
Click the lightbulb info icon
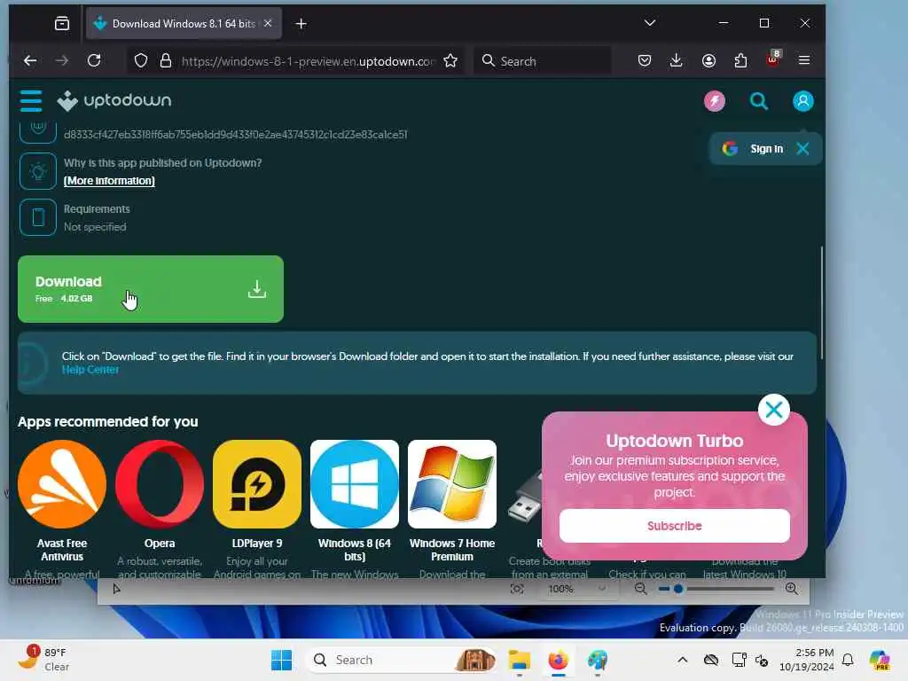37,171
